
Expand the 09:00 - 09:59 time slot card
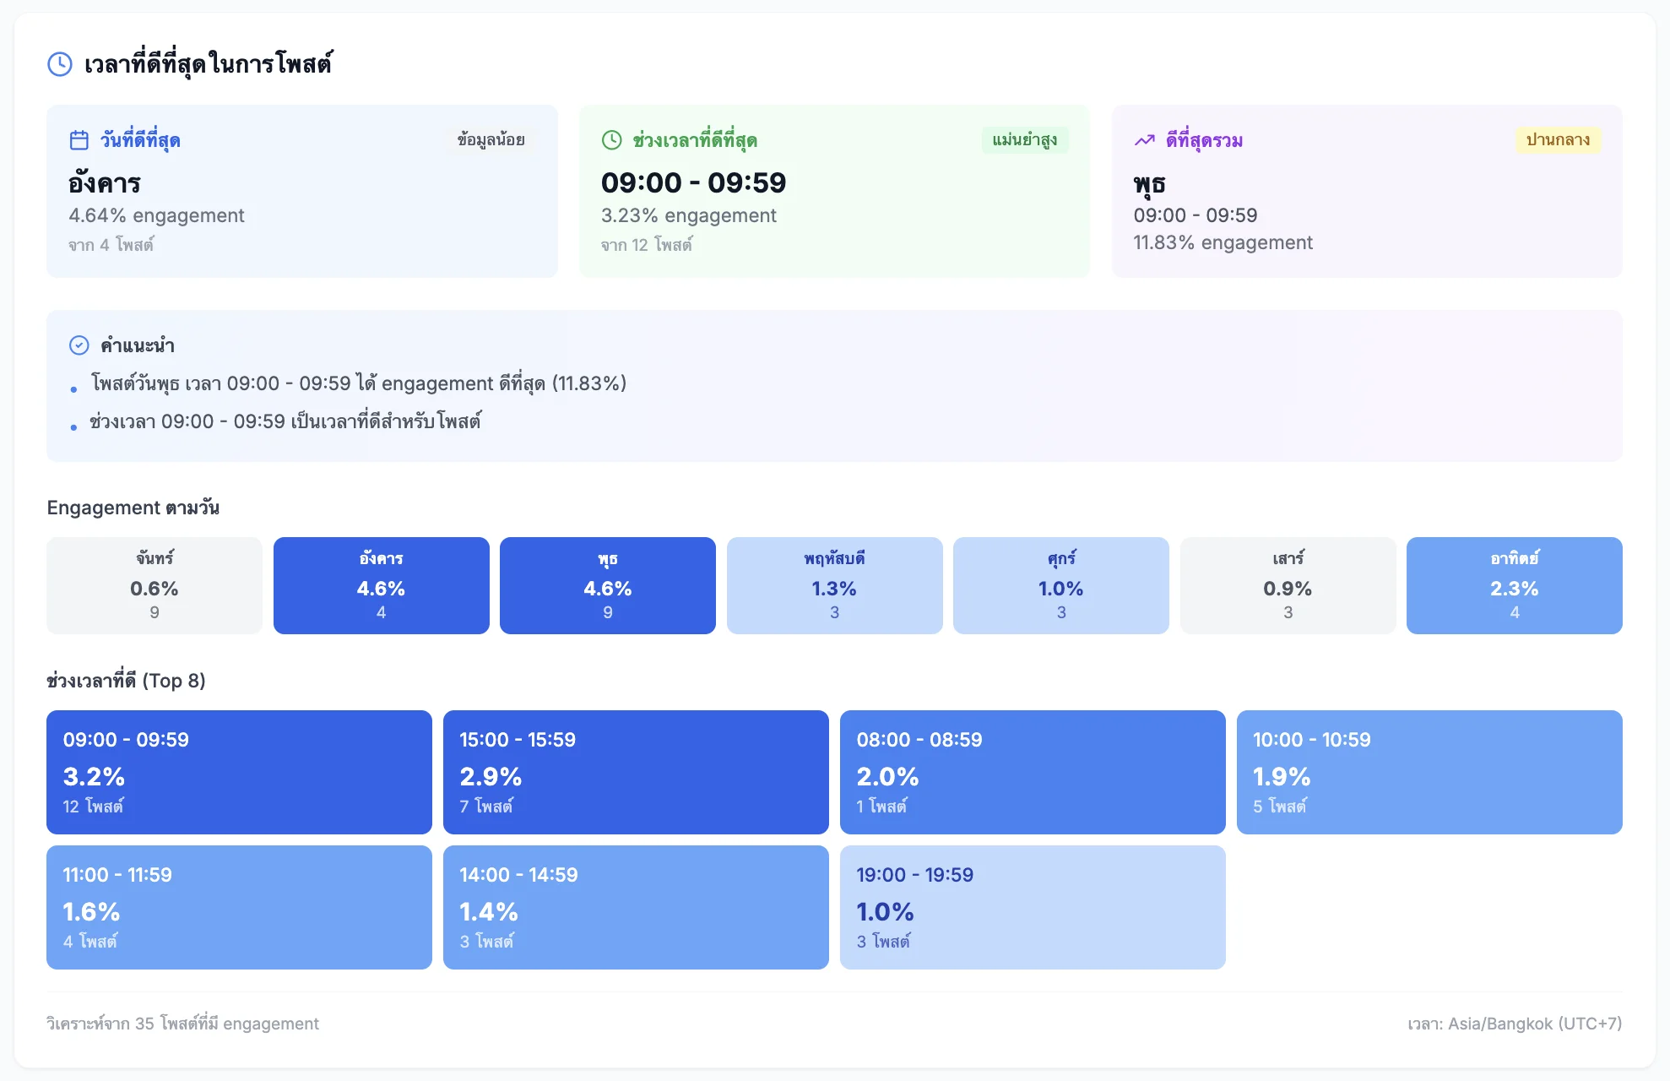coord(239,772)
